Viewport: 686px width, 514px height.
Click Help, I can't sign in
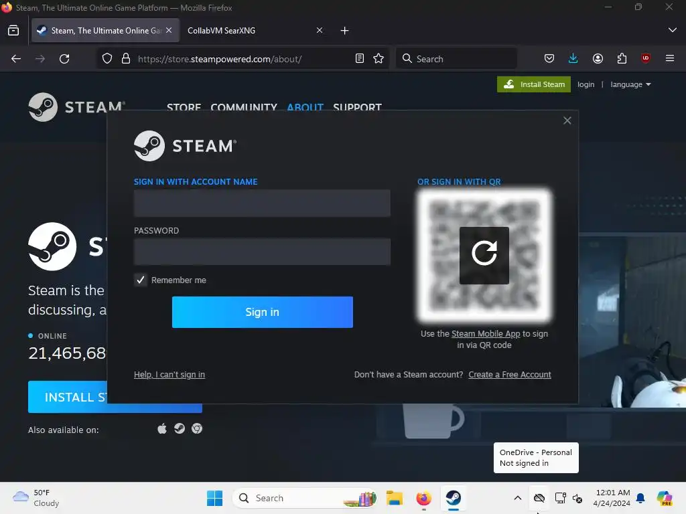[169, 375]
